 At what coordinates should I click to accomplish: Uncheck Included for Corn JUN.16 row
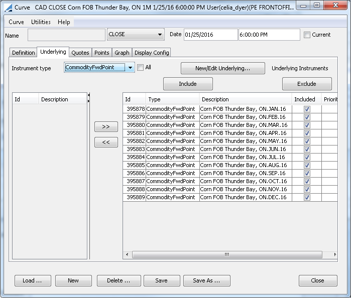click(307, 150)
